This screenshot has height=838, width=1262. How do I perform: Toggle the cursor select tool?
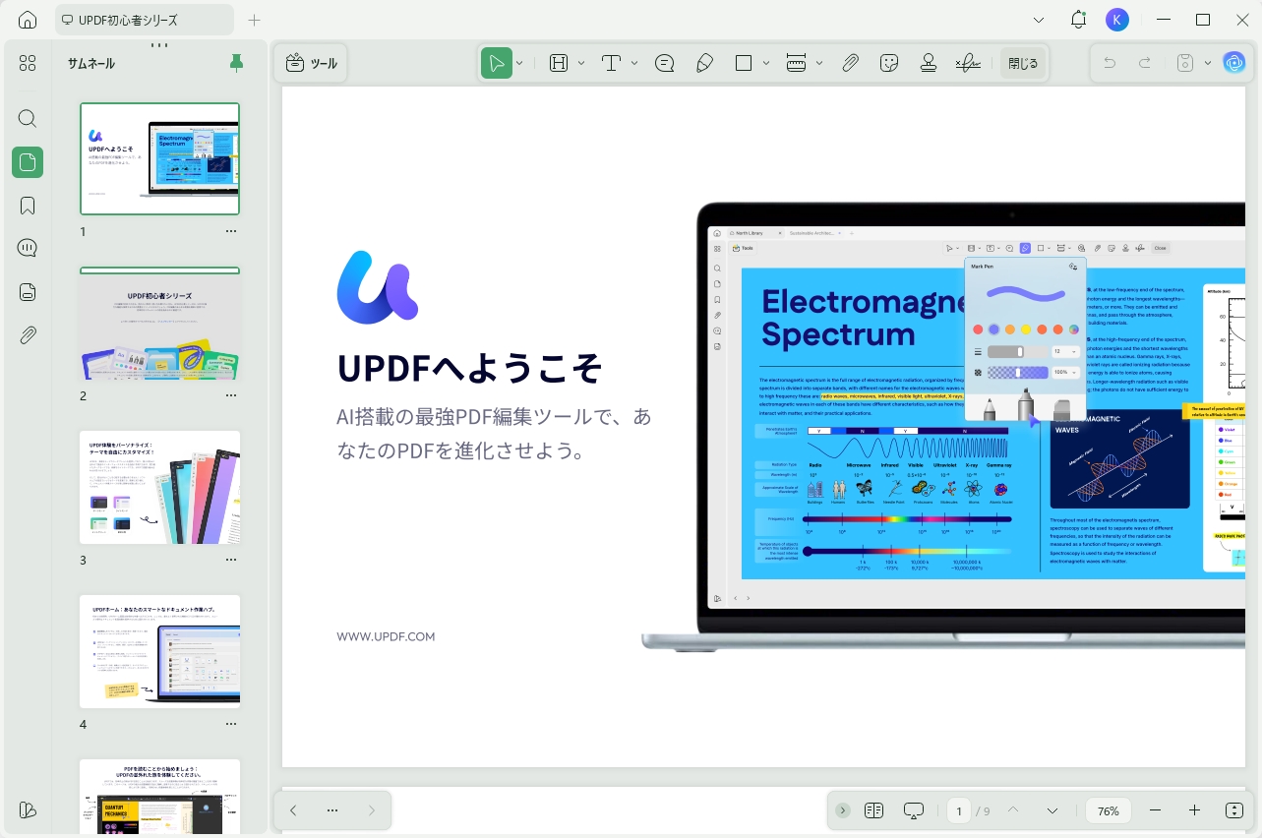(x=497, y=63)
